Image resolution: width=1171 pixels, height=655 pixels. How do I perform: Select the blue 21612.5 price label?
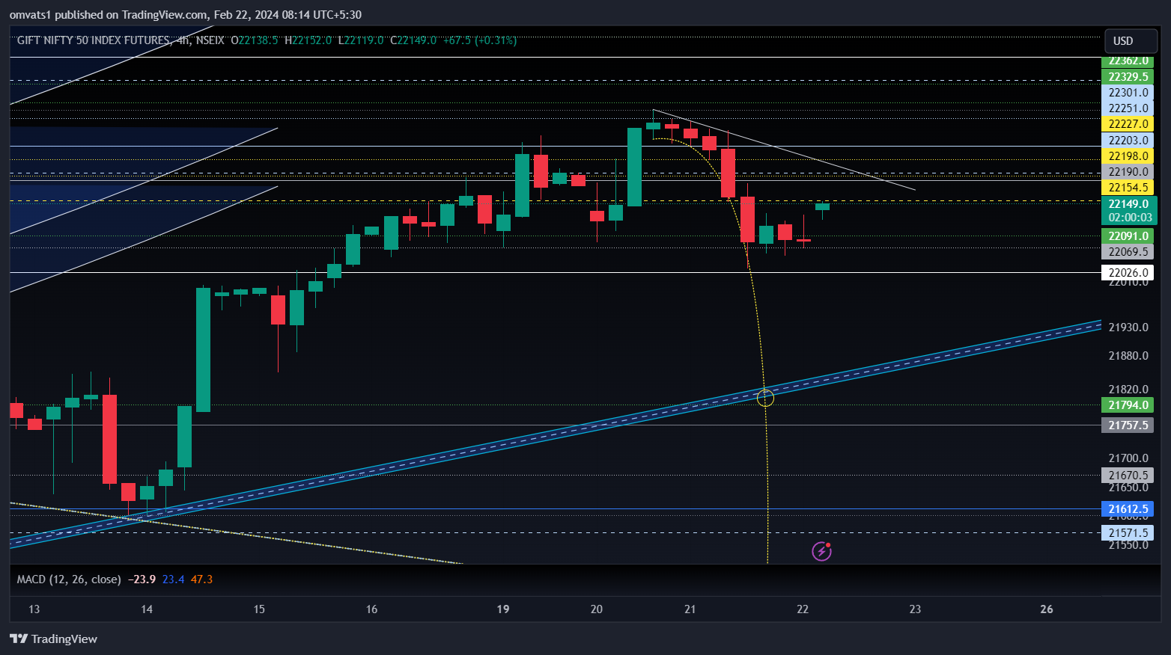pyautogui.click(x=1128, y=509)
